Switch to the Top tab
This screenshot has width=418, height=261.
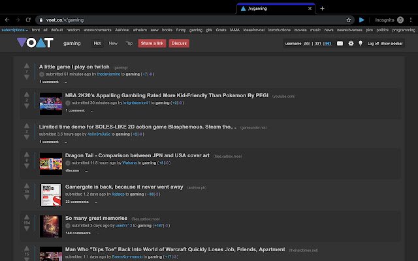pos(129,44)
